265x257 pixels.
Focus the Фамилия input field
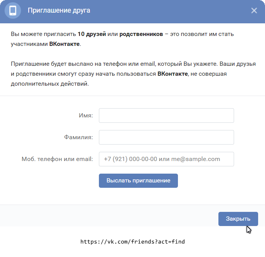tap(166, 137)
